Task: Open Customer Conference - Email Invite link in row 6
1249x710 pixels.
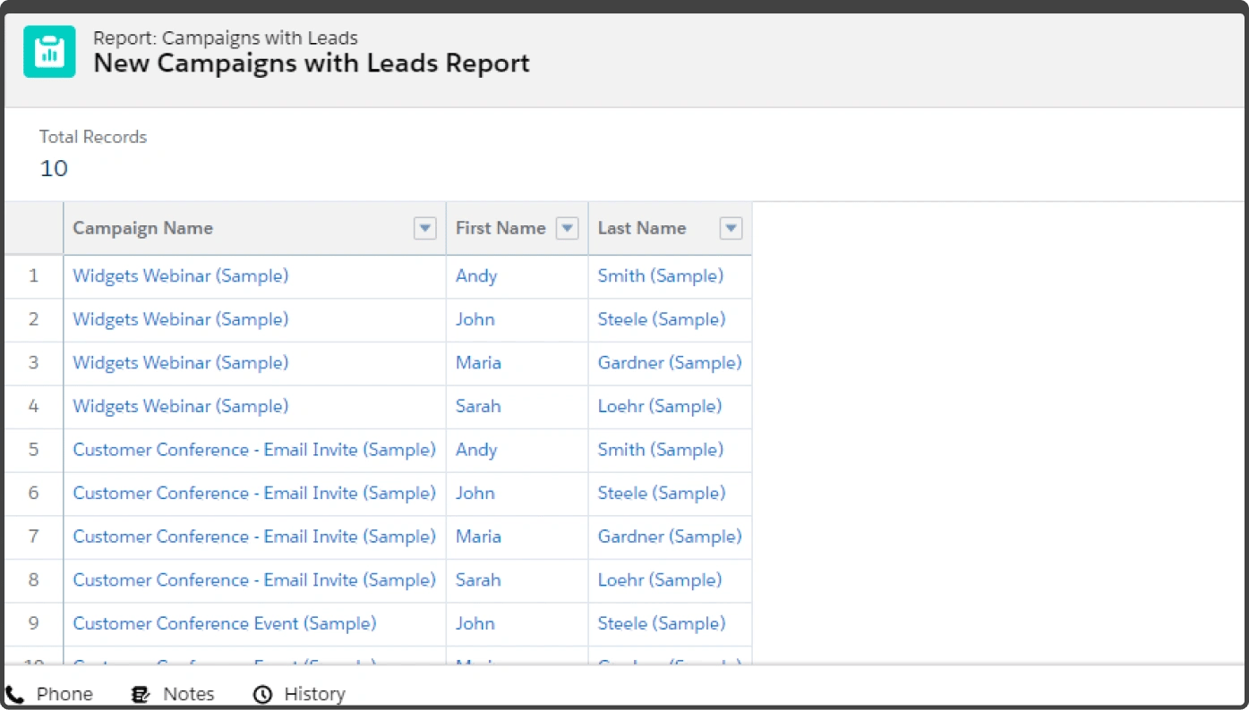Action: 254,494
